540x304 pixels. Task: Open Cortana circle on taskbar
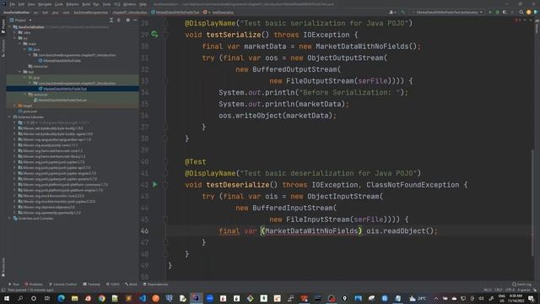[34, 298]
